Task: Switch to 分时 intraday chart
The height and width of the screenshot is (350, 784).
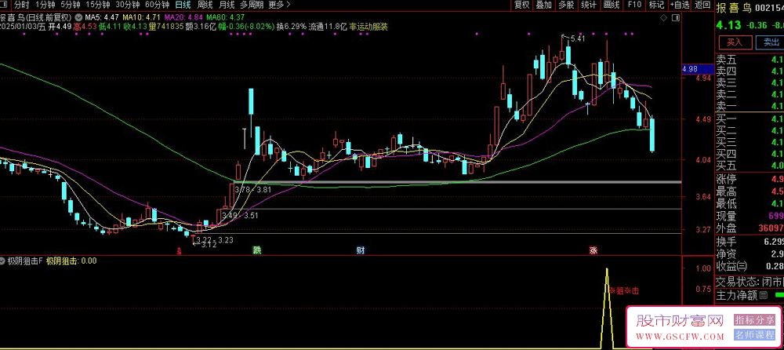Action: [x=21, y=5]
